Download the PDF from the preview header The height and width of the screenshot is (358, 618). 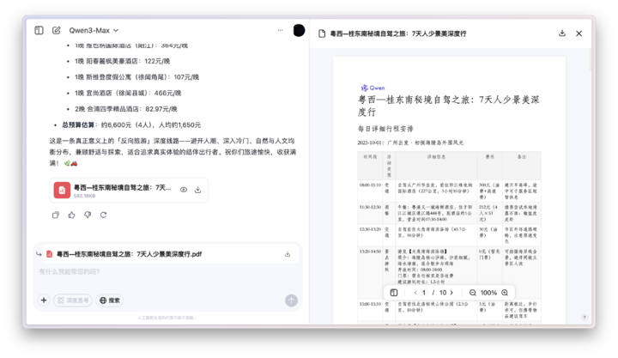tap(562, 33)
